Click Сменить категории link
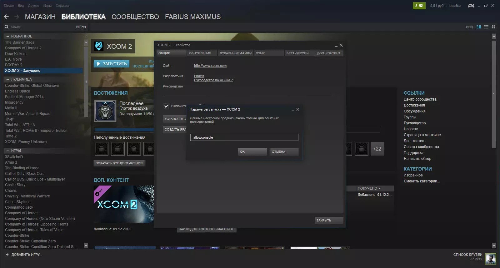The image size is (500, 268). tap(422, 181)
